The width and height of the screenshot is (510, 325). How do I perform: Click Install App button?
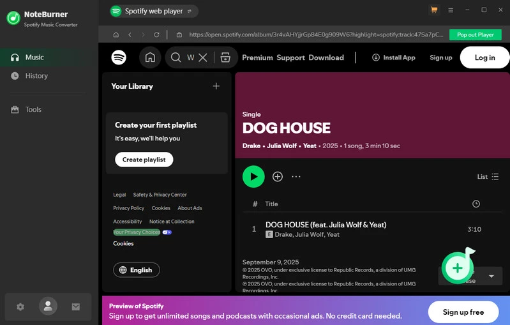(x=394, y=57)
